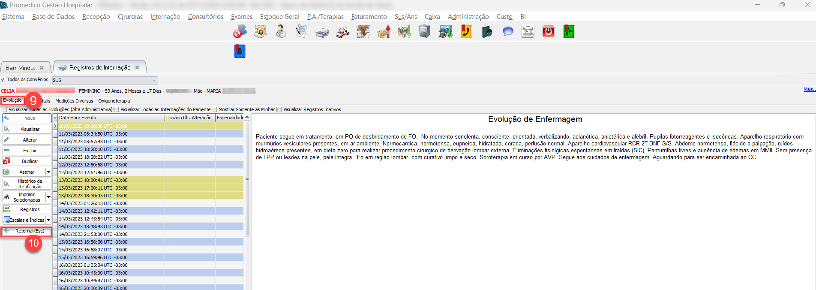
Task: Click the ambulance toolbar icon
Action: (342, 32)
